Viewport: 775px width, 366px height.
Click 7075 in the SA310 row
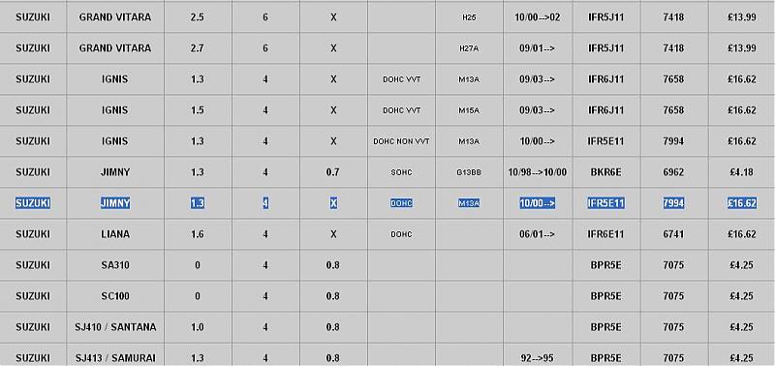pyautogui.click(x=673, y=265)
